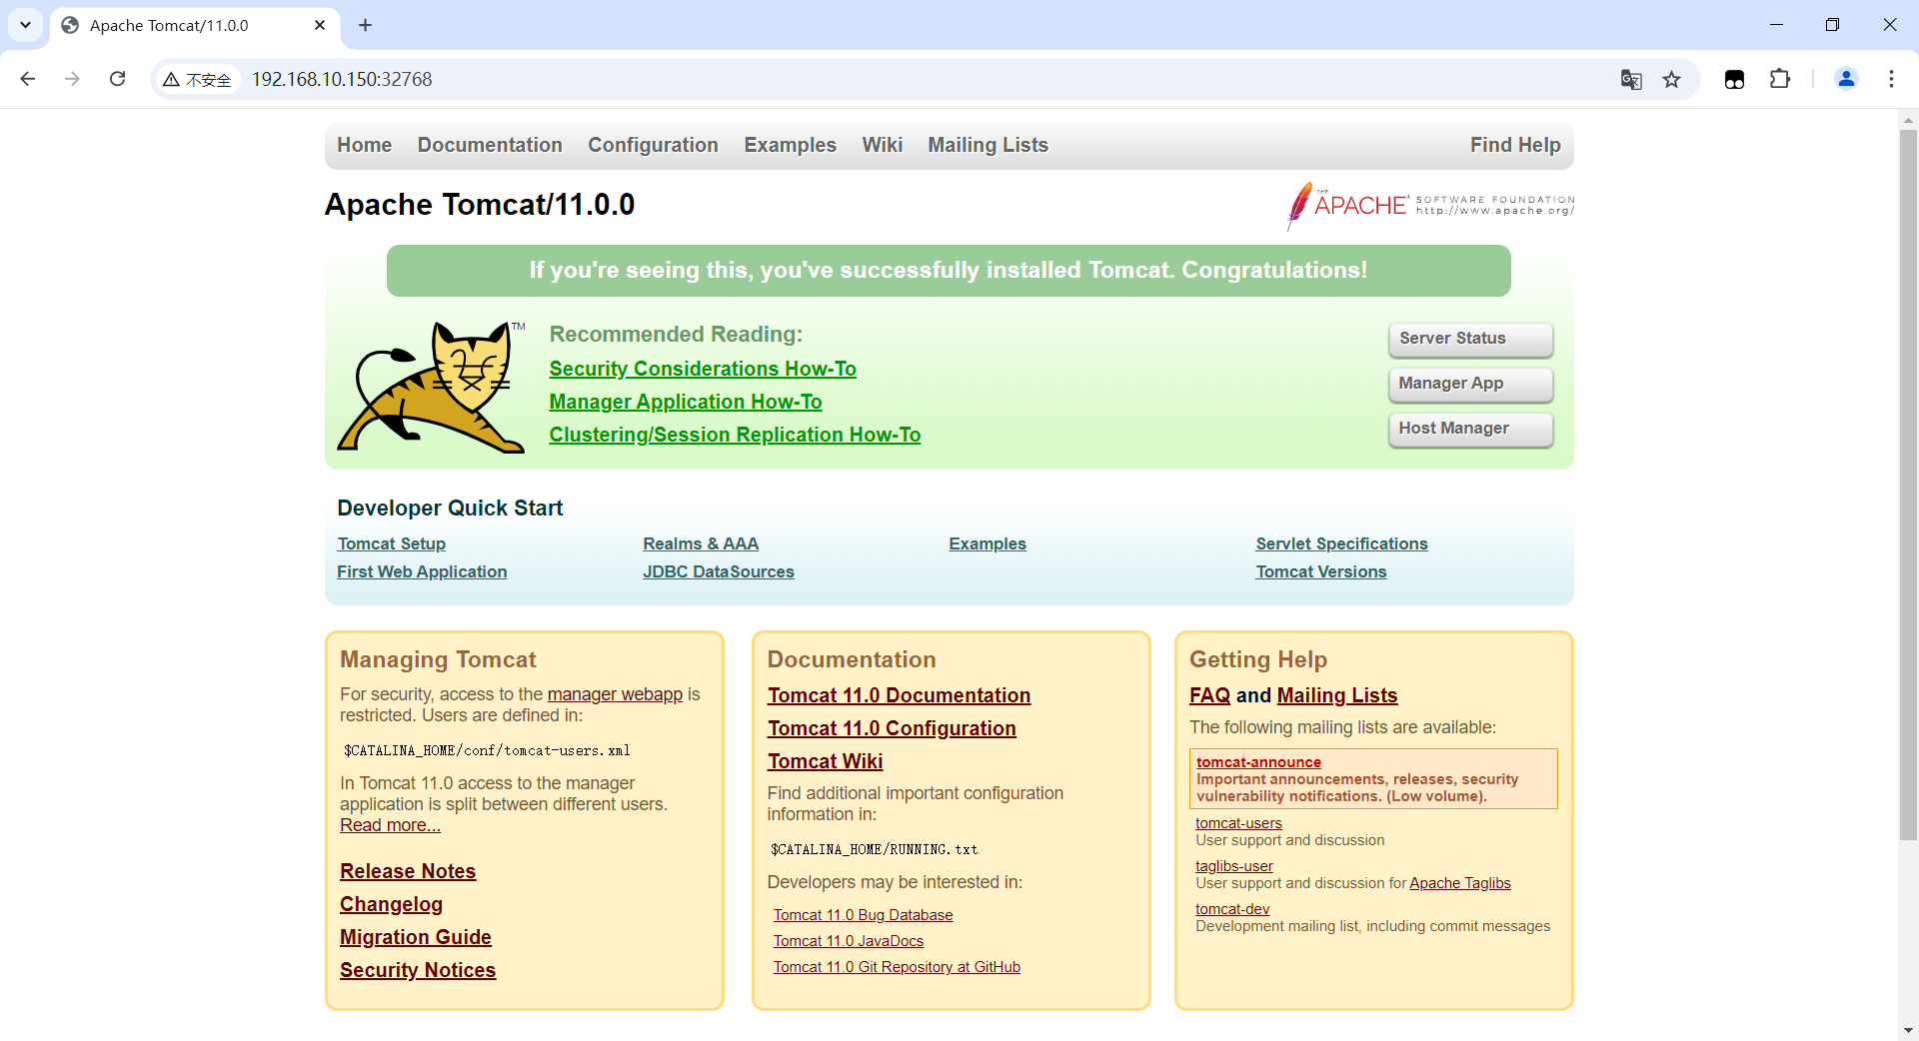Click the Tomcat cat logo image
Viewport: 1919px width, 1041px height.
click(432, 387)
